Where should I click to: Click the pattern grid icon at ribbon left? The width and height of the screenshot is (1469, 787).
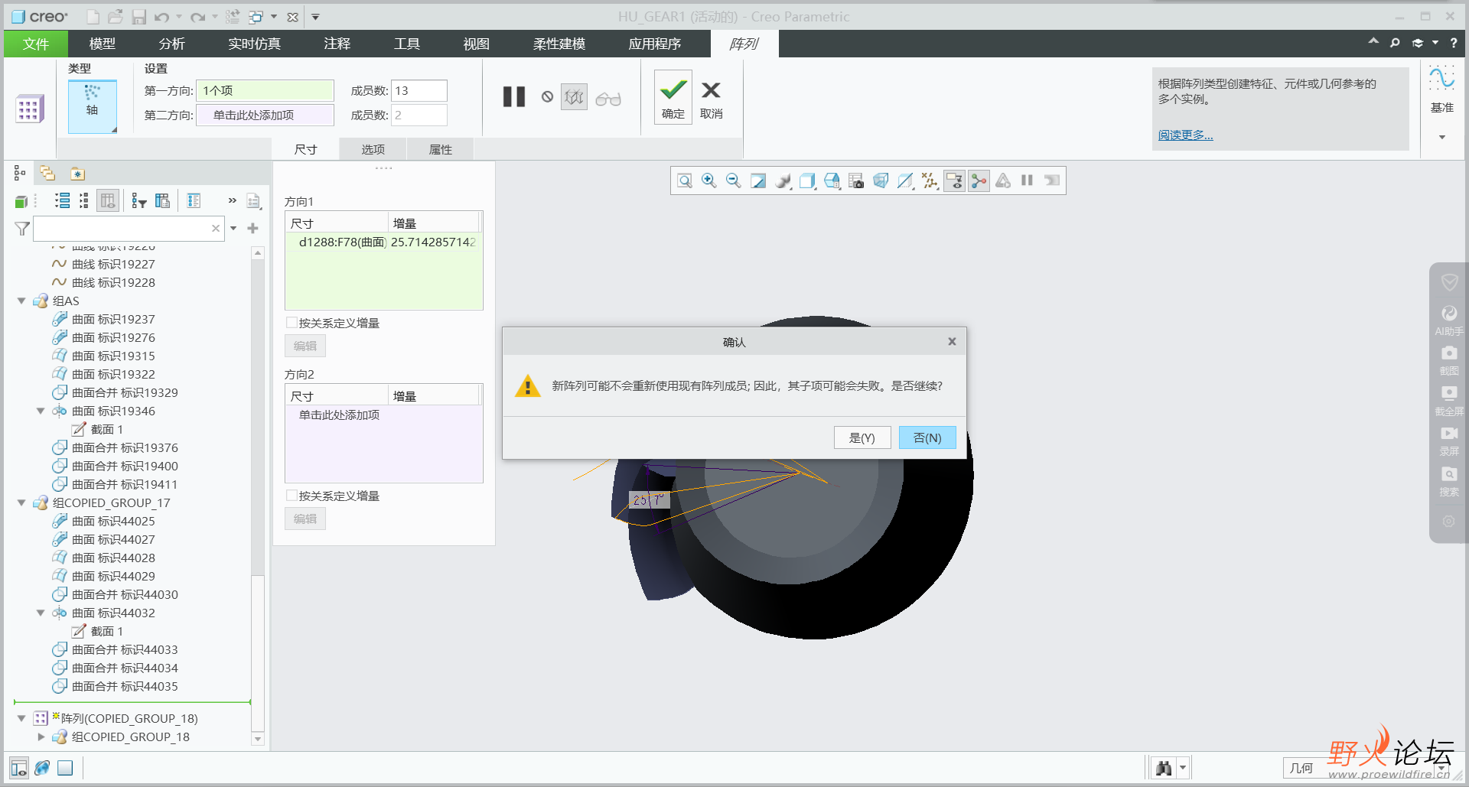[30, 109]
